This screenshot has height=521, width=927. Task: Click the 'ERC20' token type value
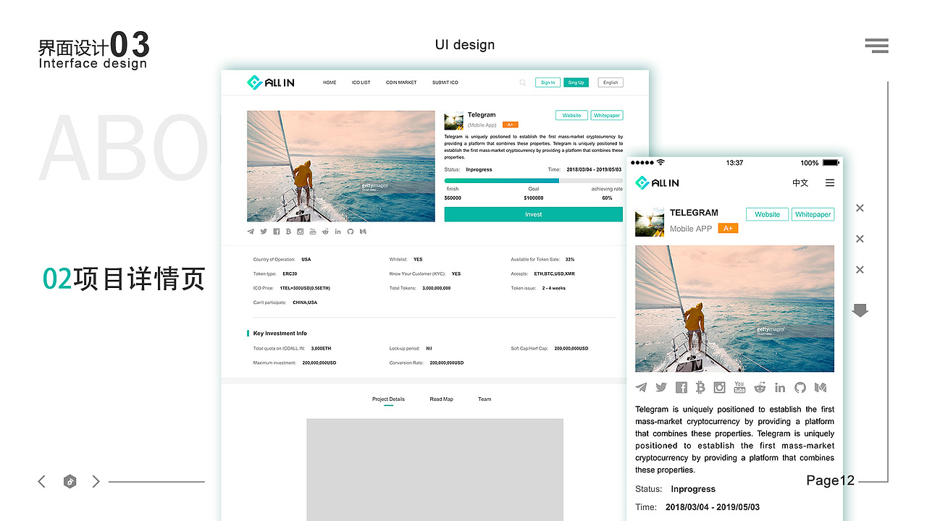click(290, 274)
